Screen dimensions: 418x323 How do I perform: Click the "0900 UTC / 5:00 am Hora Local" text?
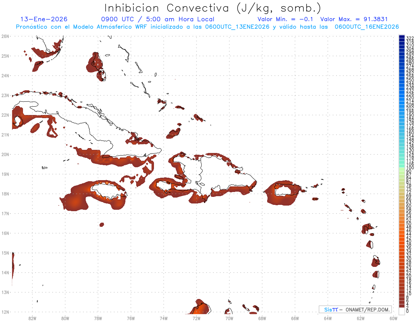[x=157, y=19]
